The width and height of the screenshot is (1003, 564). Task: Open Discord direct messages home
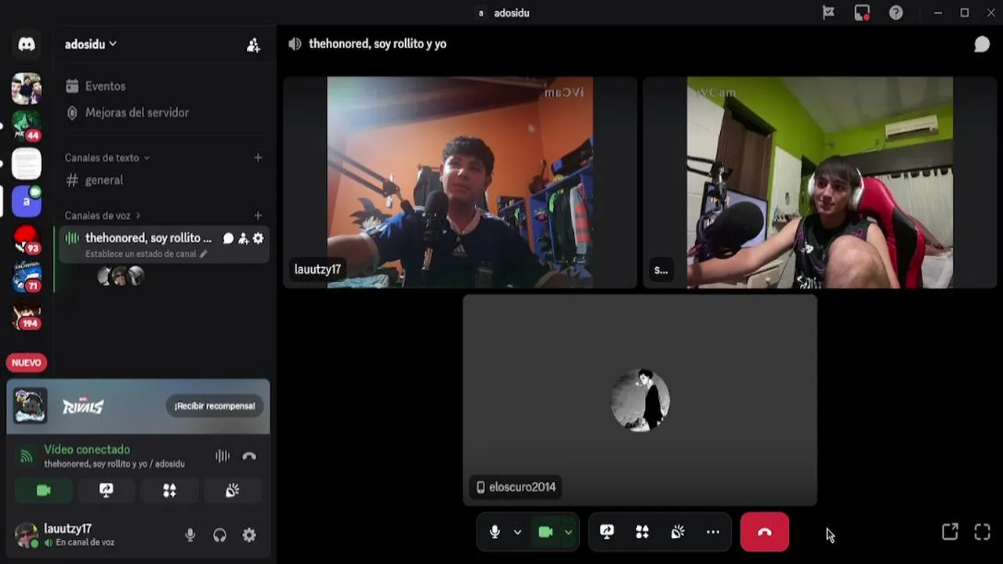point(27,45)
